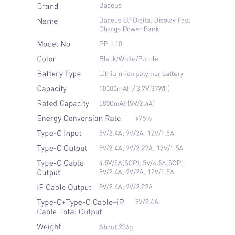Click the 5800mAh rated capacity value
The height and width of the screenshot is (235, 235).
127,104
